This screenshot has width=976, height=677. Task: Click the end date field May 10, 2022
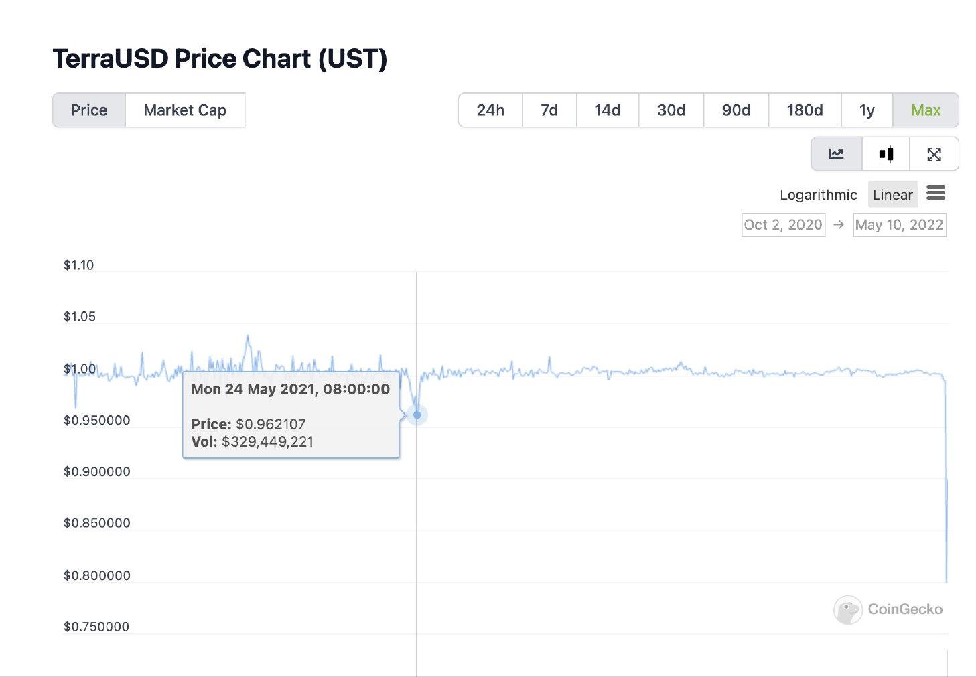pos(899,225)
